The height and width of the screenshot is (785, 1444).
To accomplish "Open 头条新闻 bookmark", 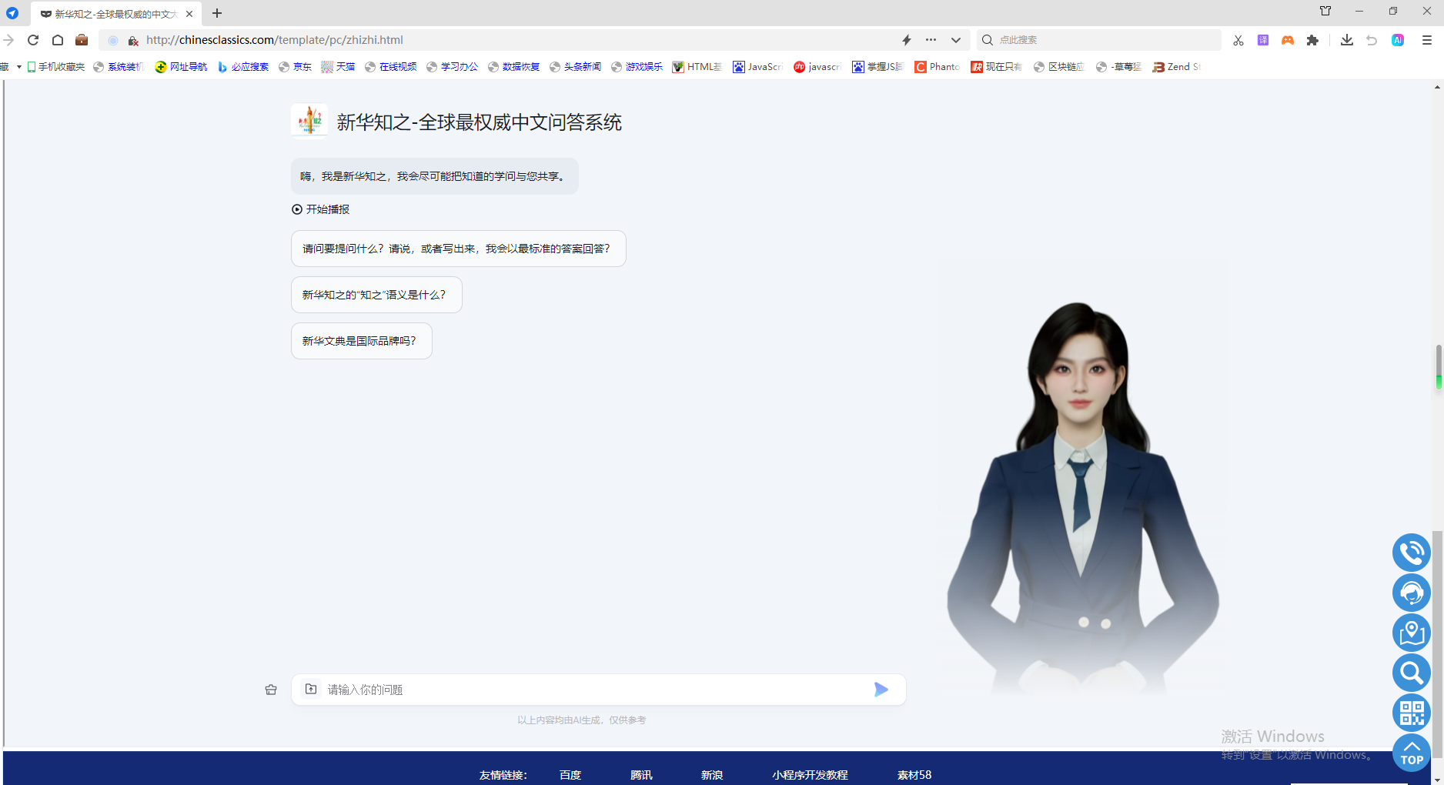I will click(576, 67).
